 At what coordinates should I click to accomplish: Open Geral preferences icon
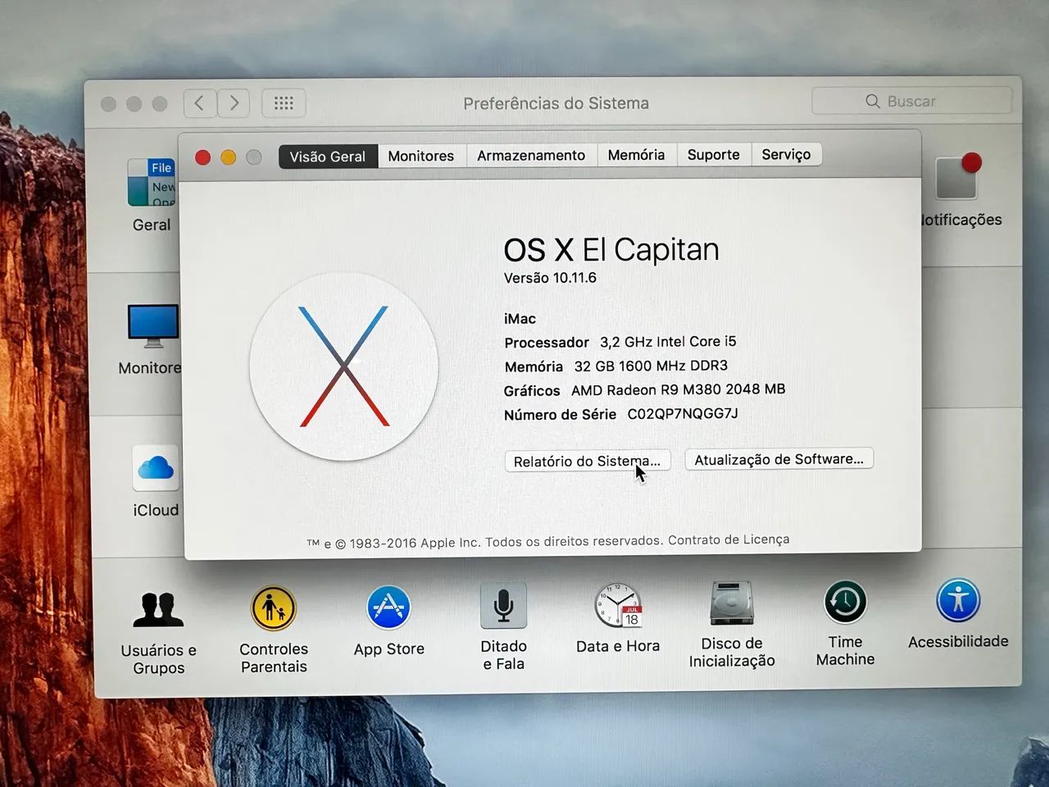coord(152,182)
